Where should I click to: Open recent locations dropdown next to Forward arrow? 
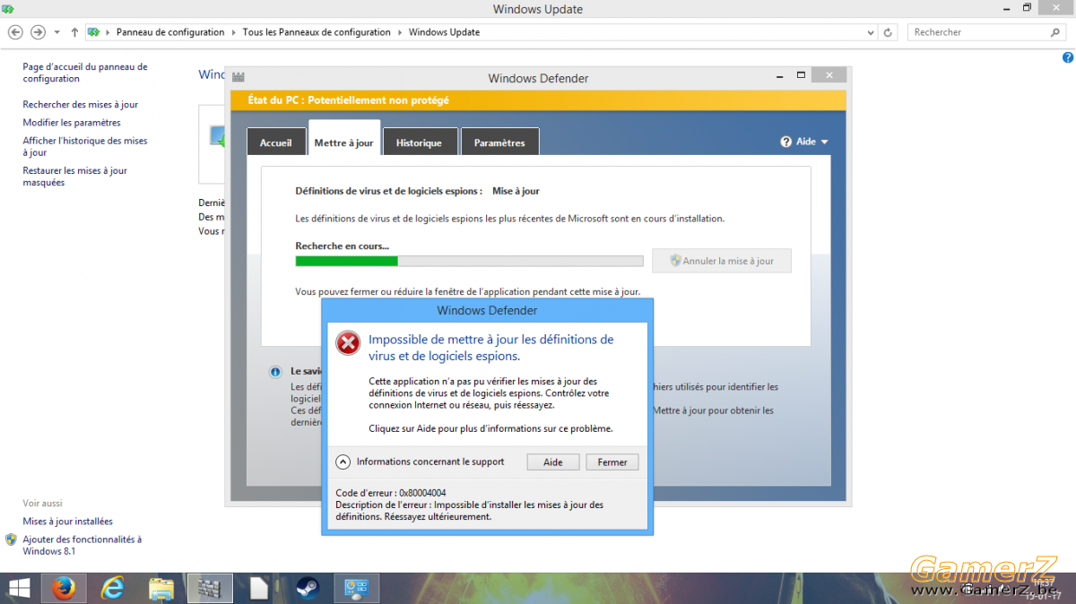pos(57,32)
